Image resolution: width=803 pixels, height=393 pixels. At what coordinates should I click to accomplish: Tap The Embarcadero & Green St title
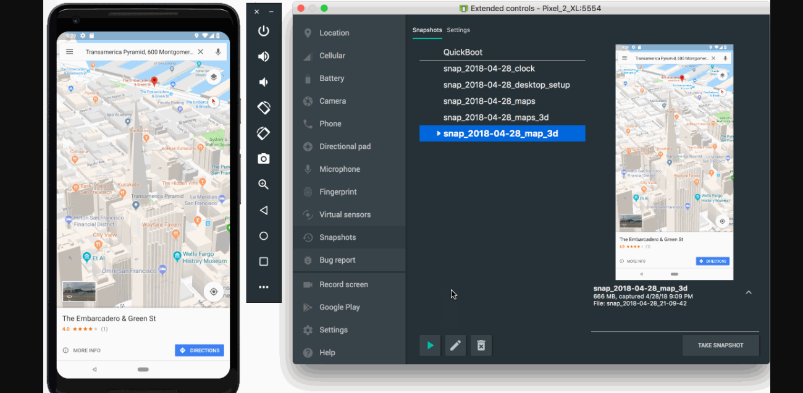tap(109, 318)
